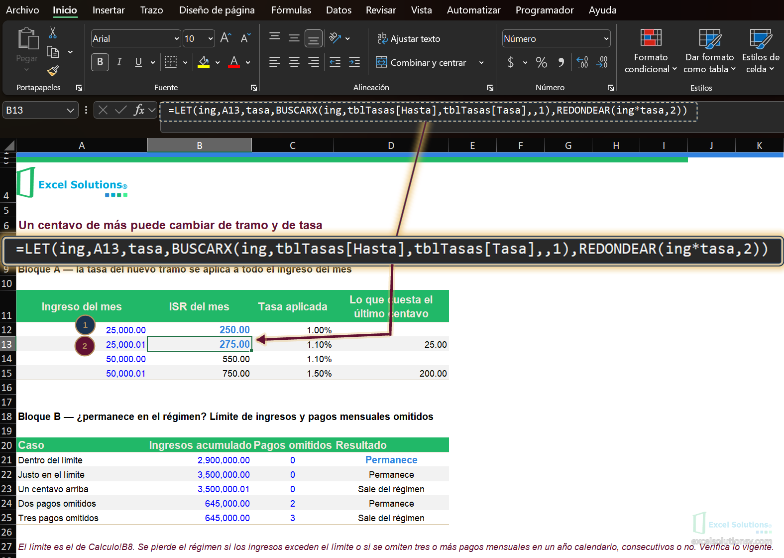Open Combinar y centrar dropdown arrow

pos(481,62)
